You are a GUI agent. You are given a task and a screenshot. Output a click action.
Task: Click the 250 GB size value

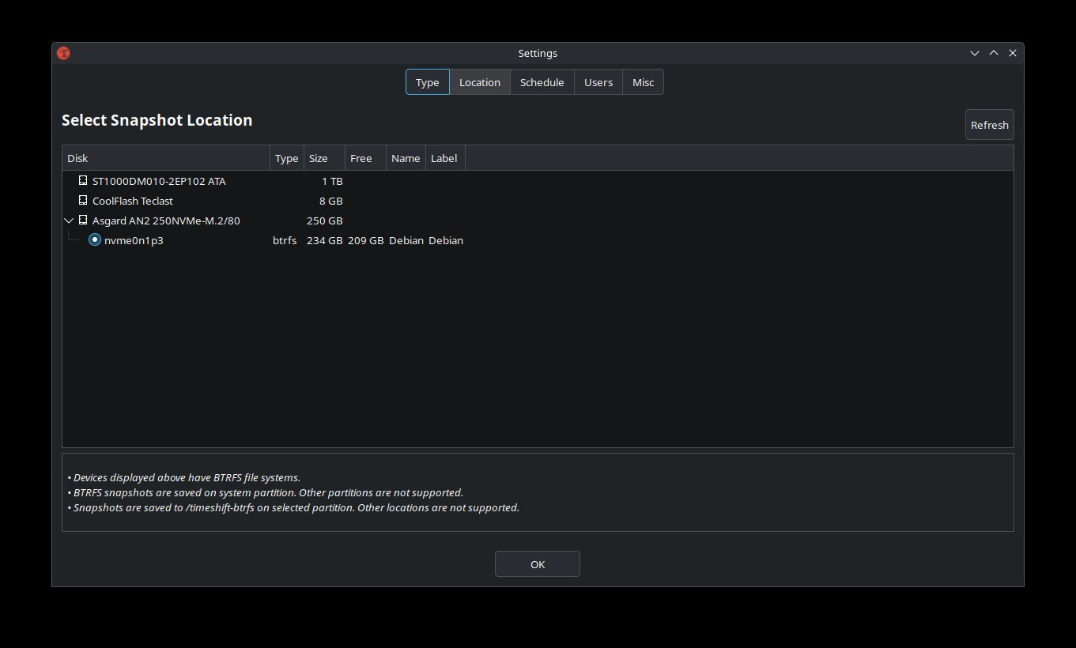(x=325, y=220)
